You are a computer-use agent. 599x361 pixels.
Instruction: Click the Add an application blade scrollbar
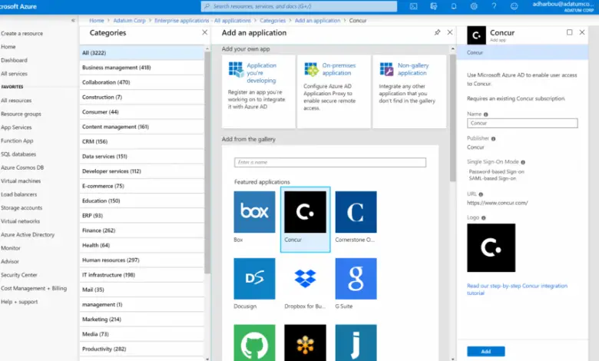(x=452, y=117)
